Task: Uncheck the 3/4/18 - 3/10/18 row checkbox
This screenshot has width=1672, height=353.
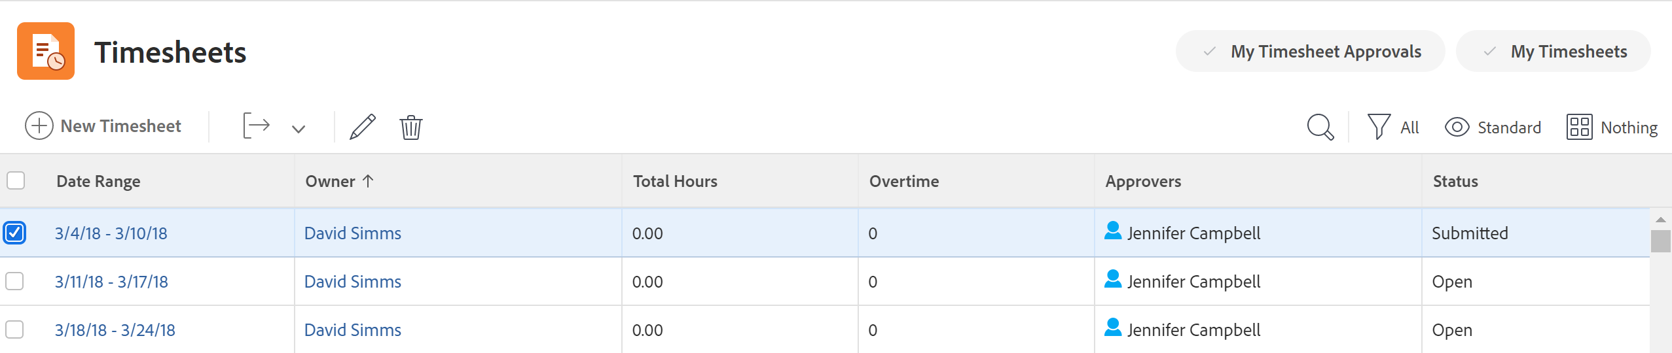Action: pos(14,233)
